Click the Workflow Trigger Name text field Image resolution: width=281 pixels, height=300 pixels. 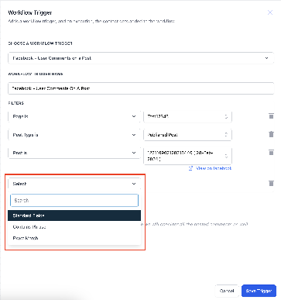point(141,88)
